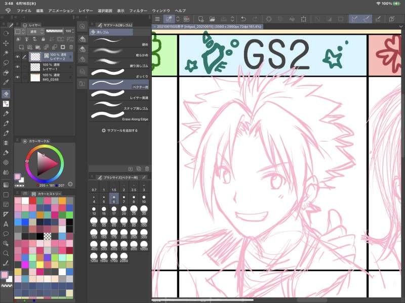Select brush size 100
Screen dimensions: 405x303
click(x=144, y=222)
